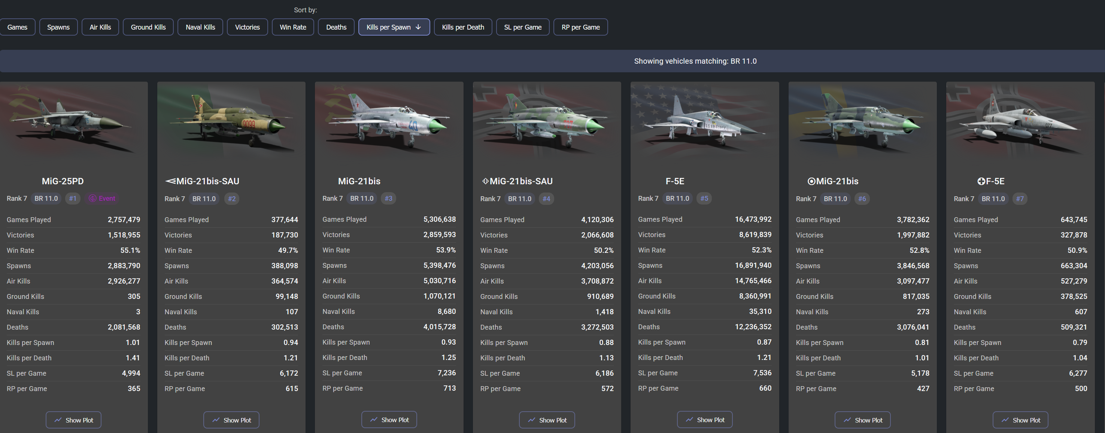Click Rank 7 label on MiG-25PD card
Viewport: 1105px width, 433px height.
click(17, 198)
